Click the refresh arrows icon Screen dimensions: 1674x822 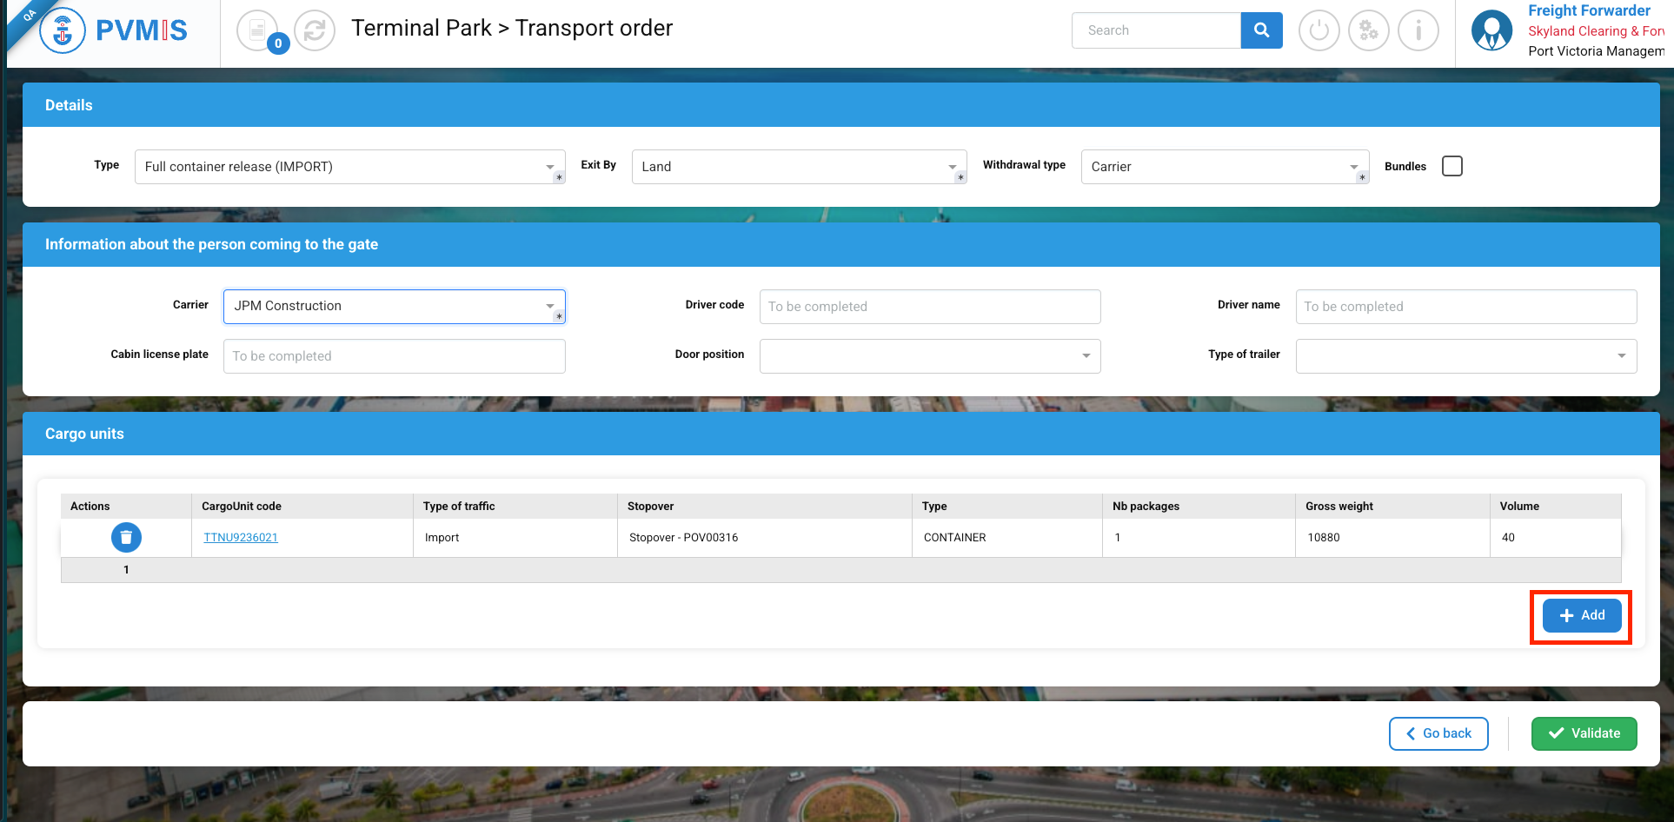(315, 30)
